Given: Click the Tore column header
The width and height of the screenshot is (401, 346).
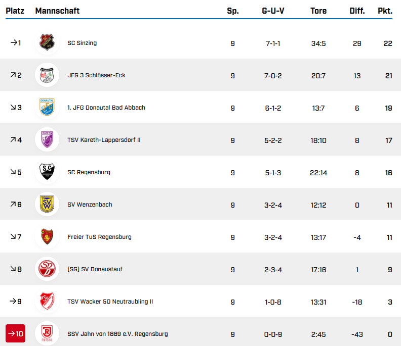Looking at the screenshot, I should point(318,11).
